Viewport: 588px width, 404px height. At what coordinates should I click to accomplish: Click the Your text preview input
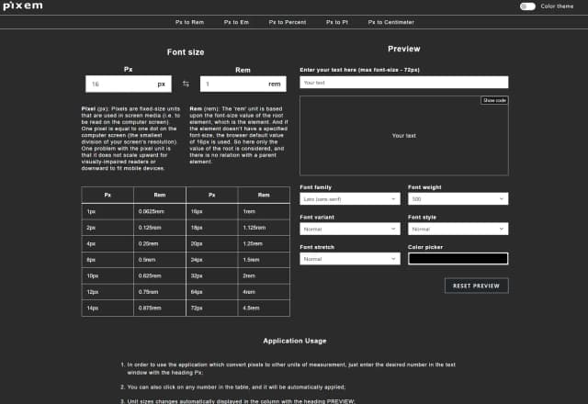pyautogui.click(x=404, y=83)
